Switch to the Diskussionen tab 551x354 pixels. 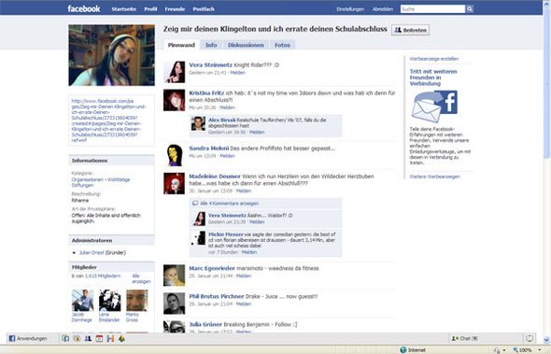(x=246, y=45)
